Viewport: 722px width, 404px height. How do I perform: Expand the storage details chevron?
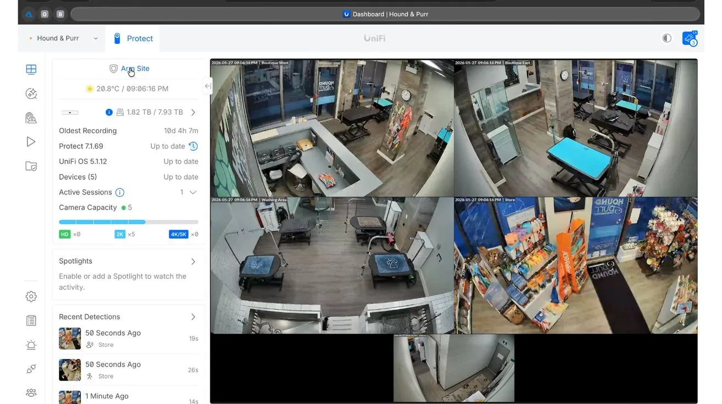tap(193, 112)
